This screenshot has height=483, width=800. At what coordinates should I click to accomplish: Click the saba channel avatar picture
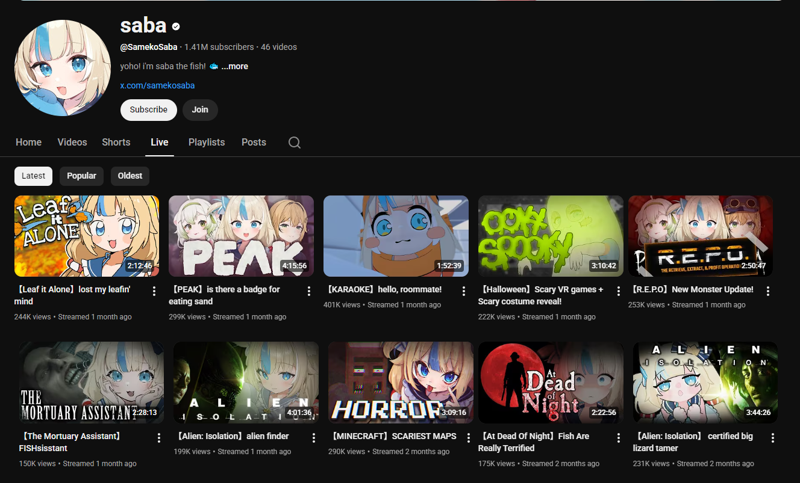[63, 68]
